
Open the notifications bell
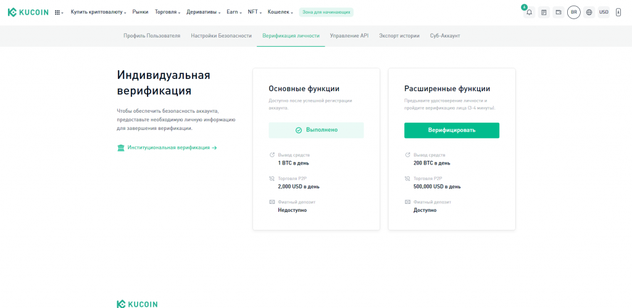pyautogui.click(x=529, y=12)
